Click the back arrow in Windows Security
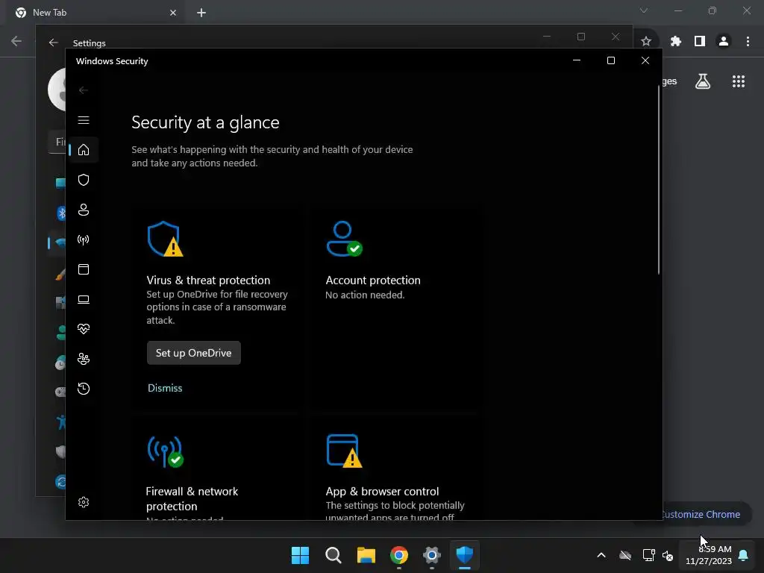This screenshot has height=573, width=764. pyautogui.click(x=84, y=90)
